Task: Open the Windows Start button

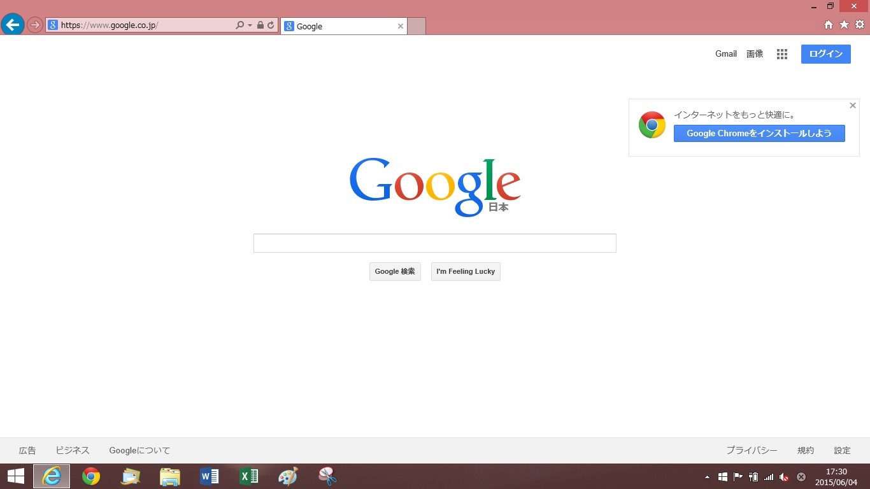Action: point(16,476)
